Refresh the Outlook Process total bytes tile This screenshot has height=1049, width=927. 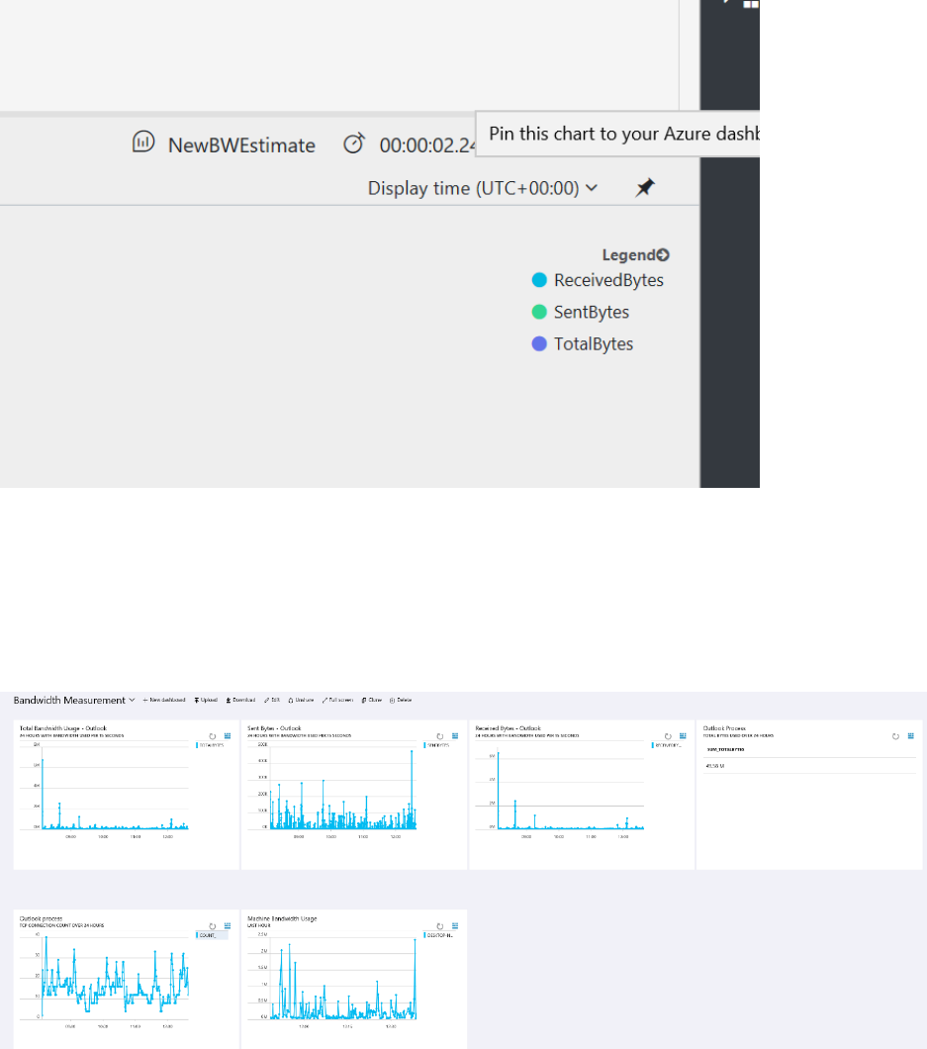pyautogui.click(x=895, y=736)
